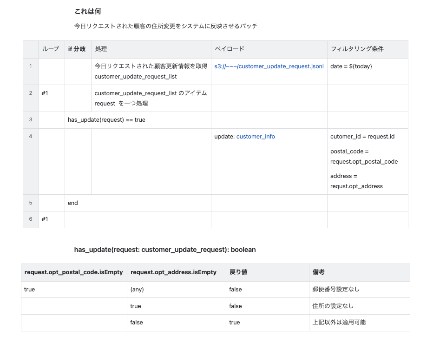This screenshot has width=433, height=343.
Task: Open the customer_info link
Action: [x=256, y=137]
